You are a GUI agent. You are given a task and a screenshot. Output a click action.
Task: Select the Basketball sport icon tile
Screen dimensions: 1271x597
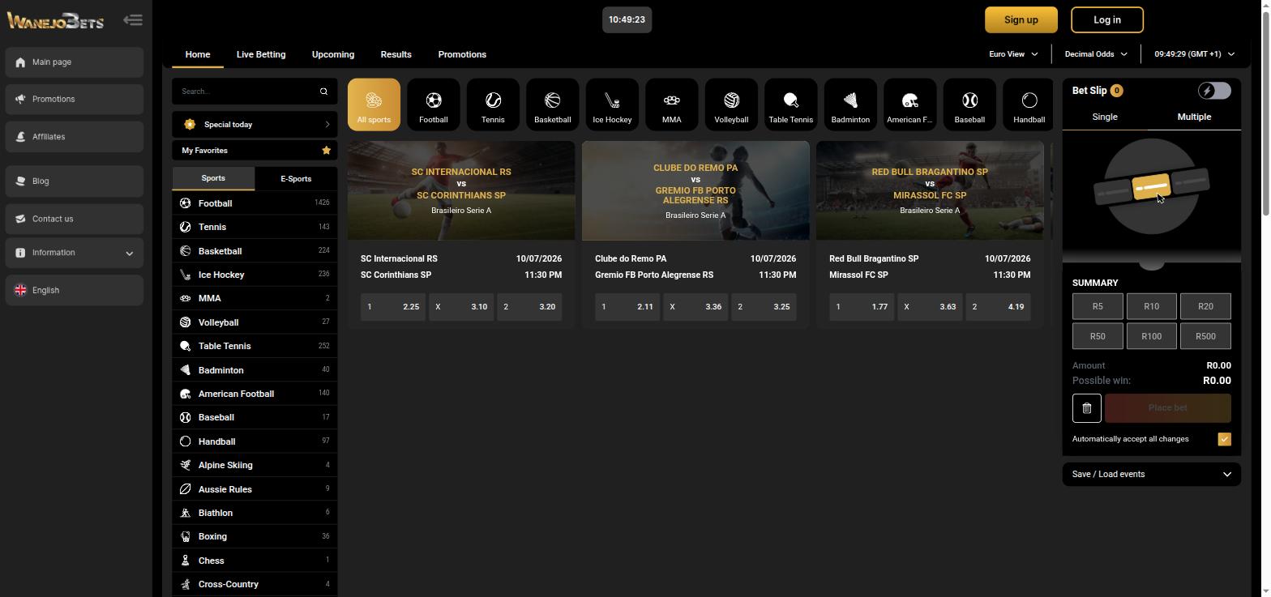click(x=553, y=104)
